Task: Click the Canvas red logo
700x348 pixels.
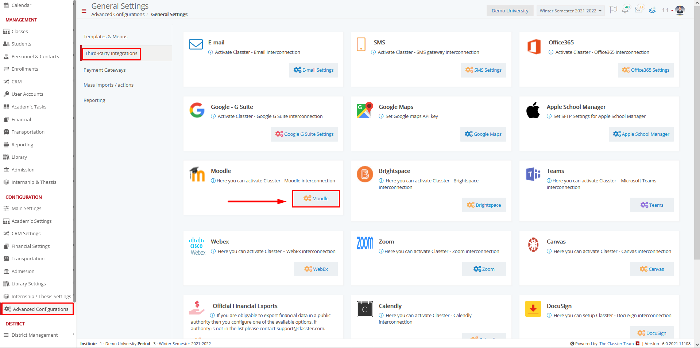Action: point(533,245)
